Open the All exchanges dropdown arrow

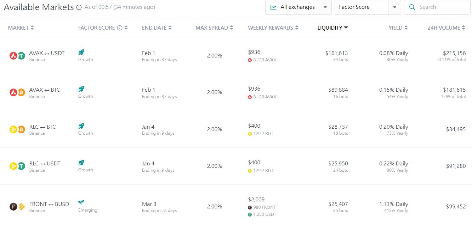325,7
